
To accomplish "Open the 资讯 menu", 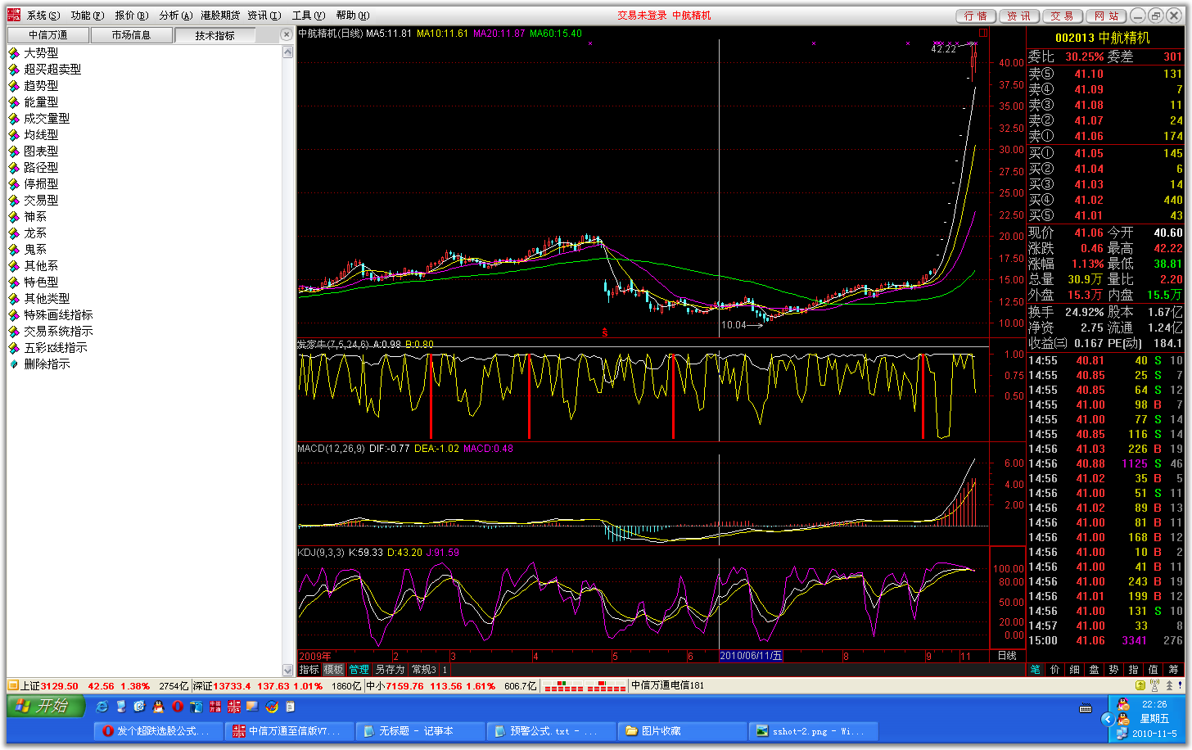I will coord(264,16).
